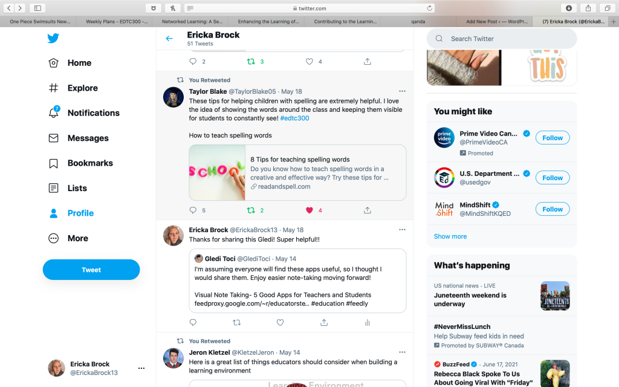
Task: Undo retweet on Taylor Blake's tweet
Action: 251,210
